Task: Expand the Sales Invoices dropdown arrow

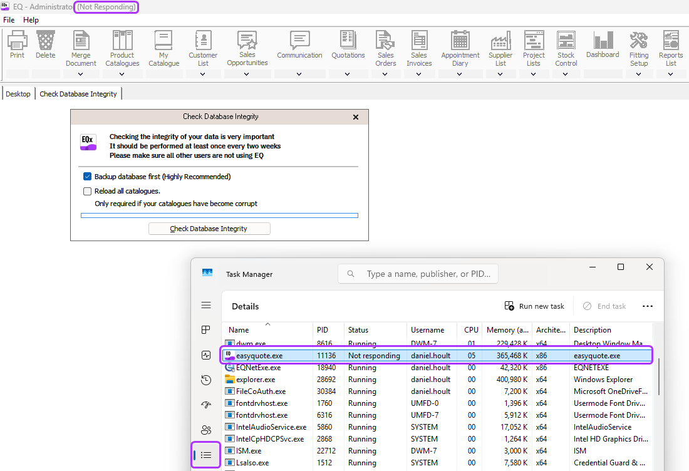Action: 419,75
